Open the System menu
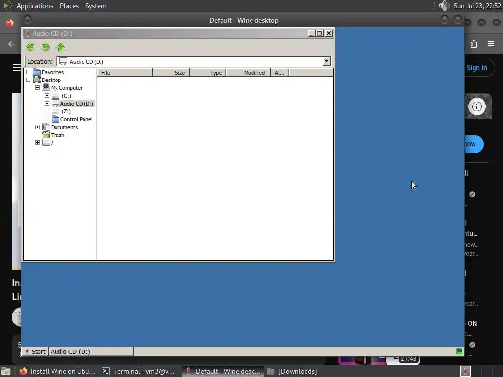This screenshot has height=377, width=503. click(x=96, y=6)
